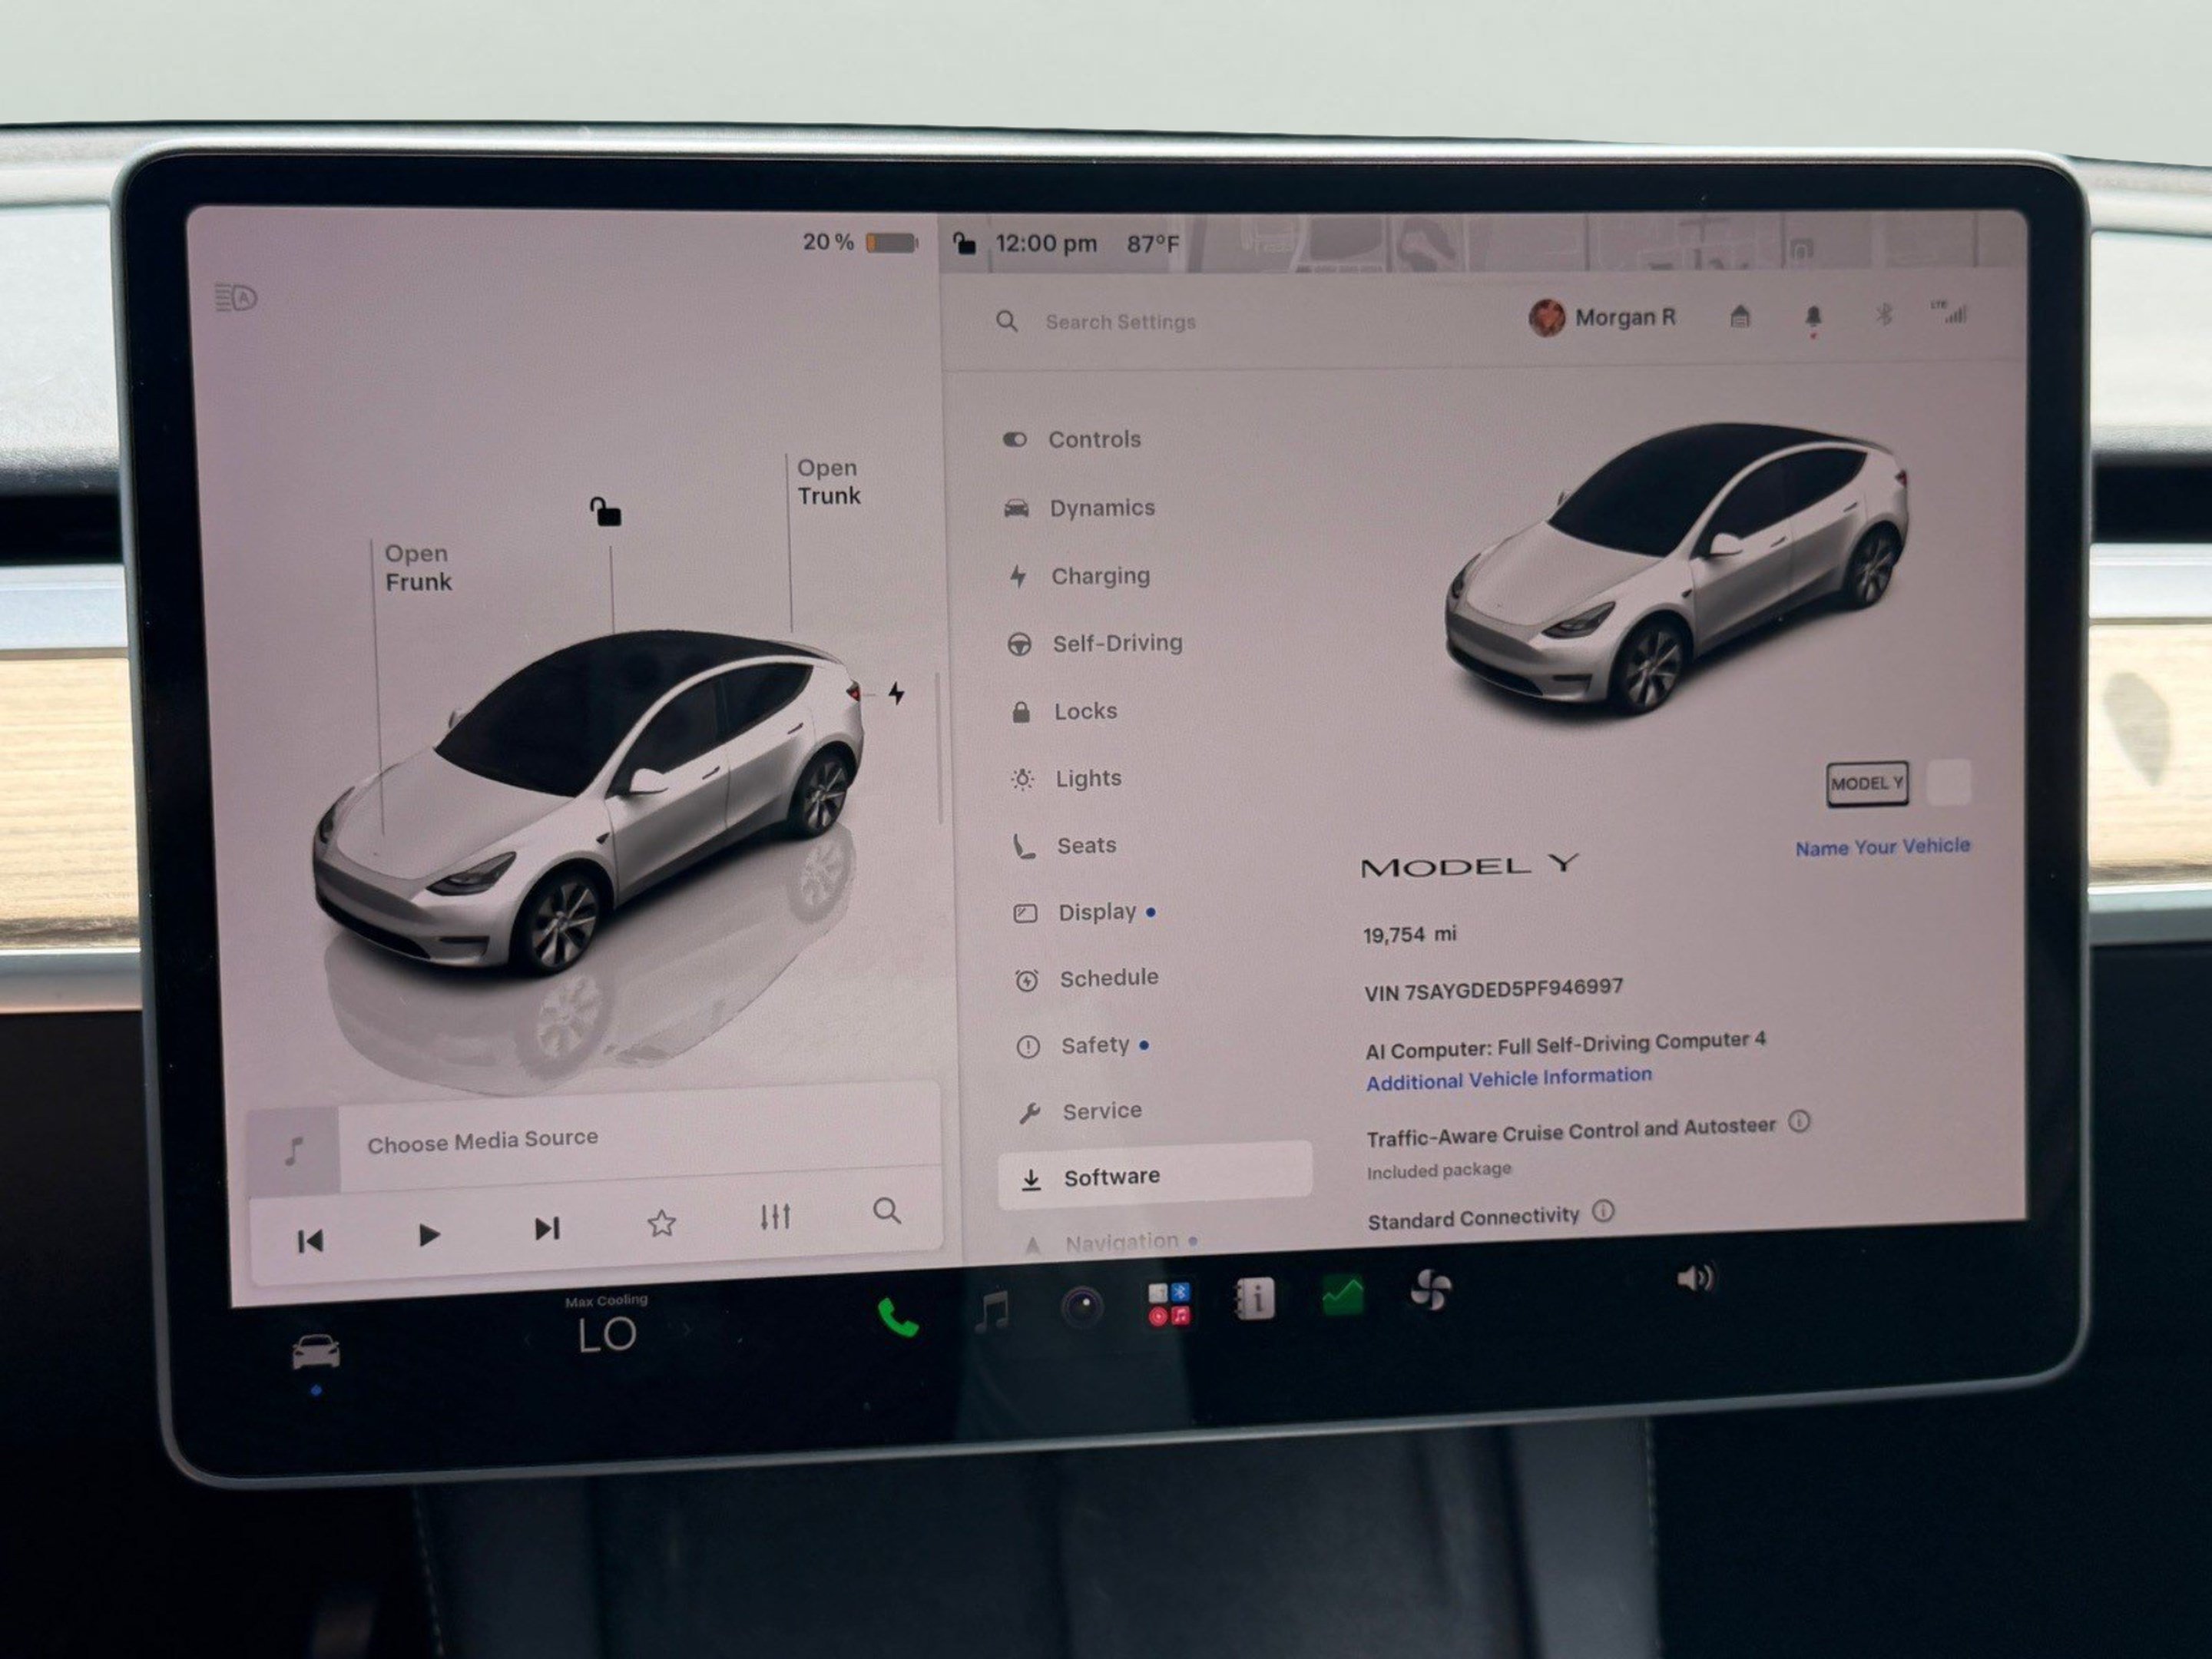Favorite the current media with the star
The width and height of the screenshot is (2212, 1659).
[661, 1223]
